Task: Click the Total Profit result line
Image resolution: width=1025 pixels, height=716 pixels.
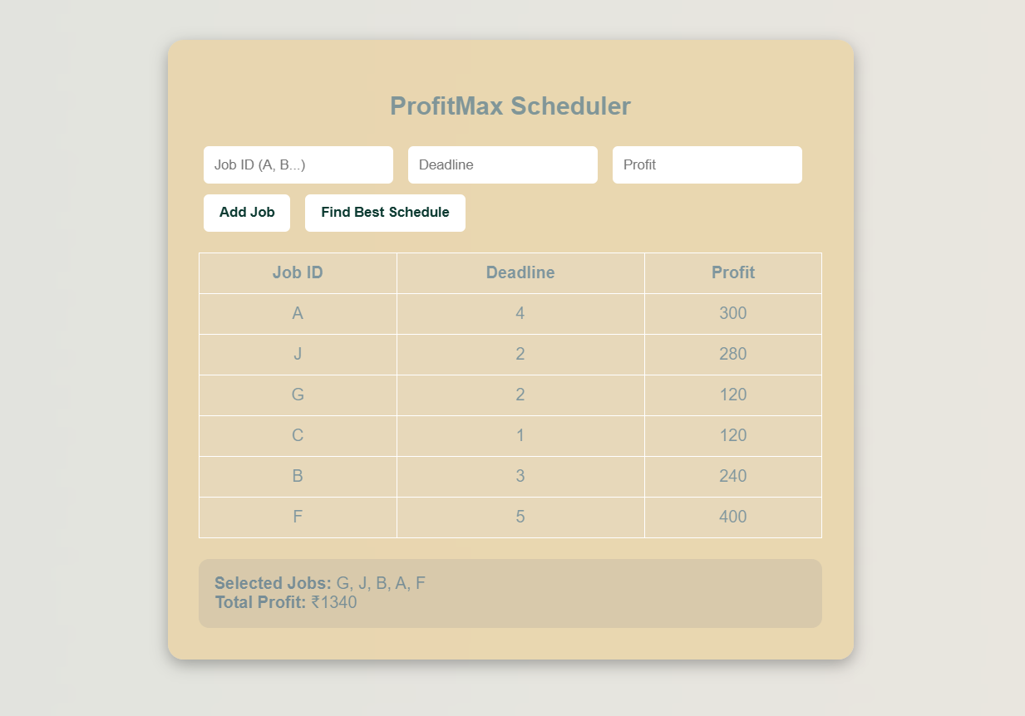Action: (x=286, y=603)
